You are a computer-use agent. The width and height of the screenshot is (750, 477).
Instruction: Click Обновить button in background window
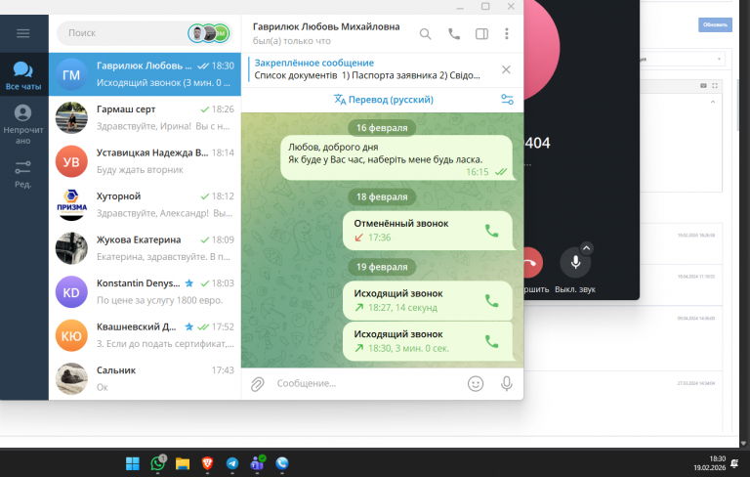715,24
